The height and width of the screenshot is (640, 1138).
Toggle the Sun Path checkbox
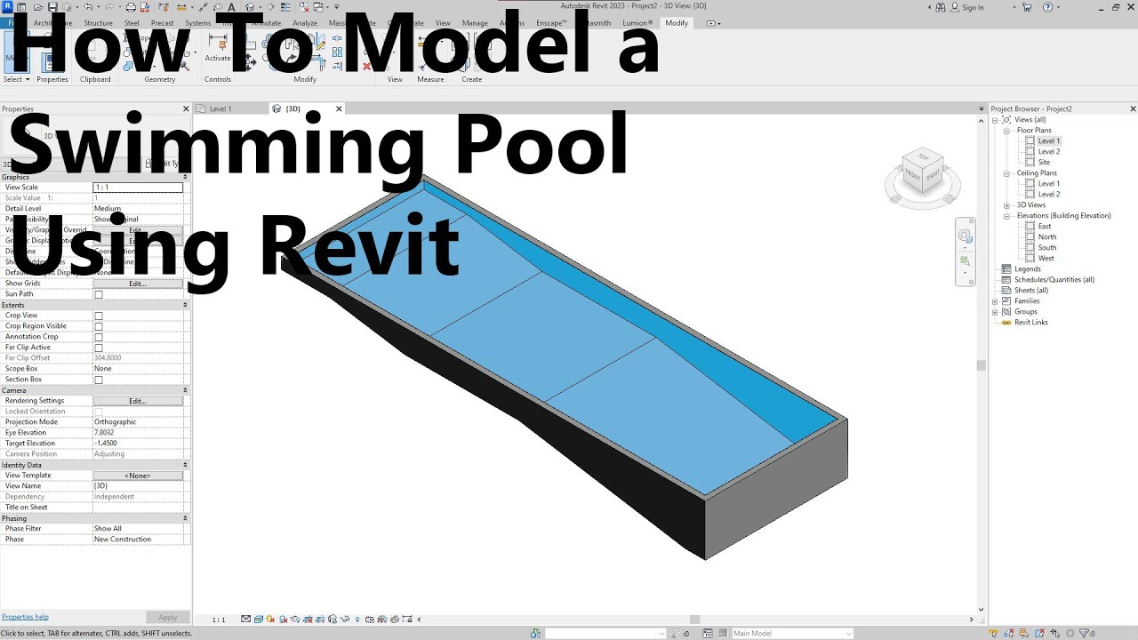(x=99, y=294)
